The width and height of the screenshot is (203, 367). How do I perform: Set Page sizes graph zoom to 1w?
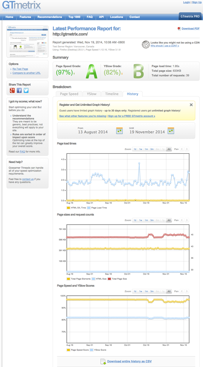(141, 220)
